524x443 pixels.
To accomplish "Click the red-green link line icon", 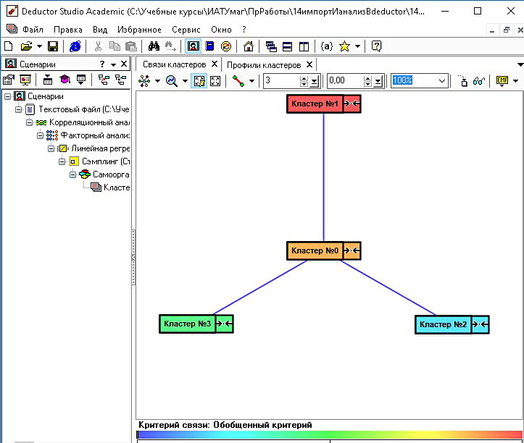I will click(238, 81).
